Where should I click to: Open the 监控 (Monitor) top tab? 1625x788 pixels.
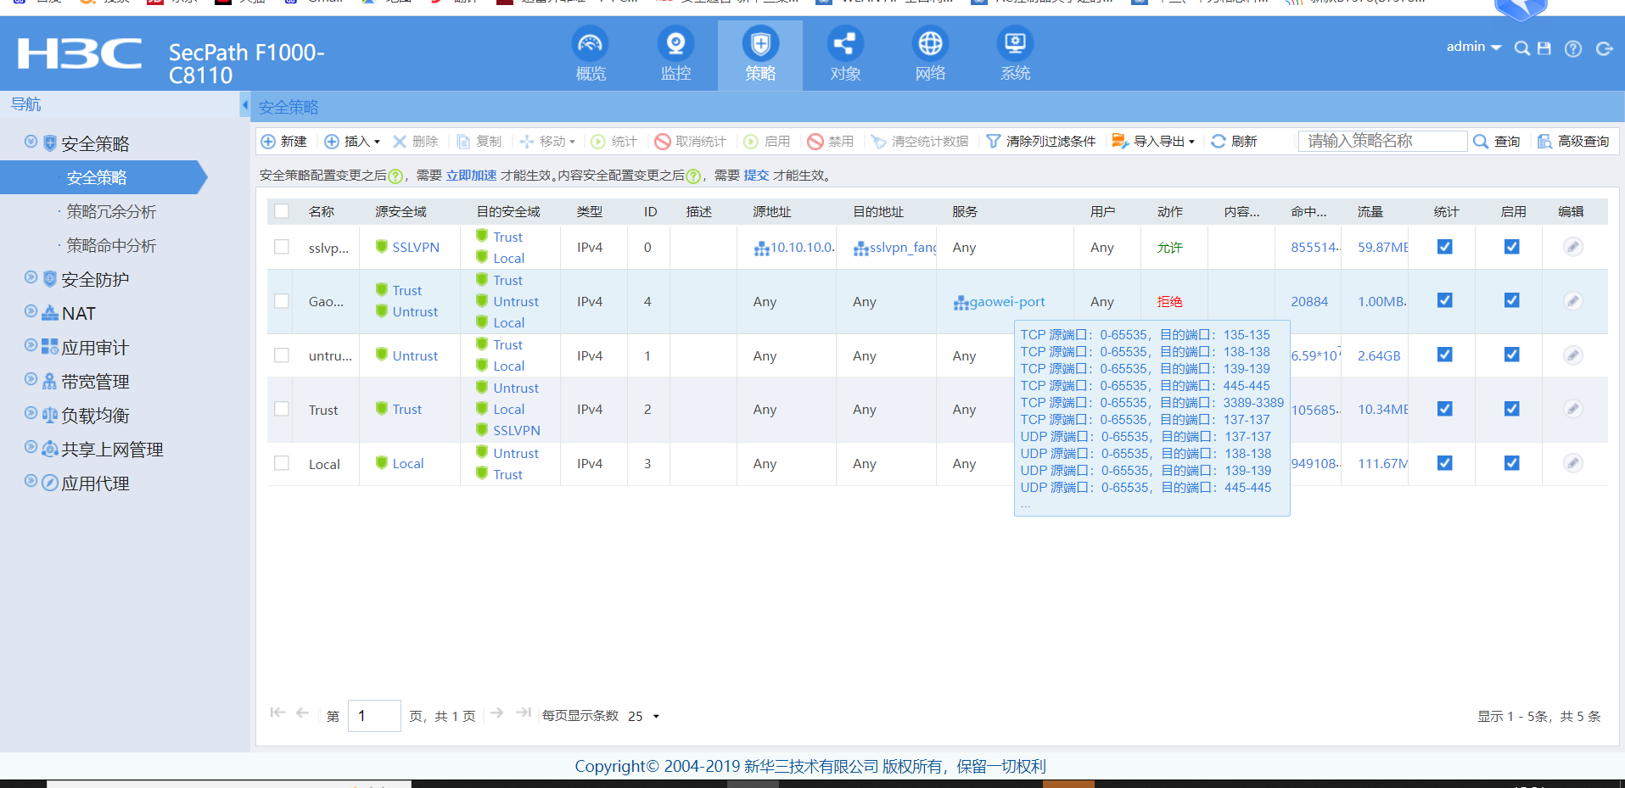click(x=675, y=54)
